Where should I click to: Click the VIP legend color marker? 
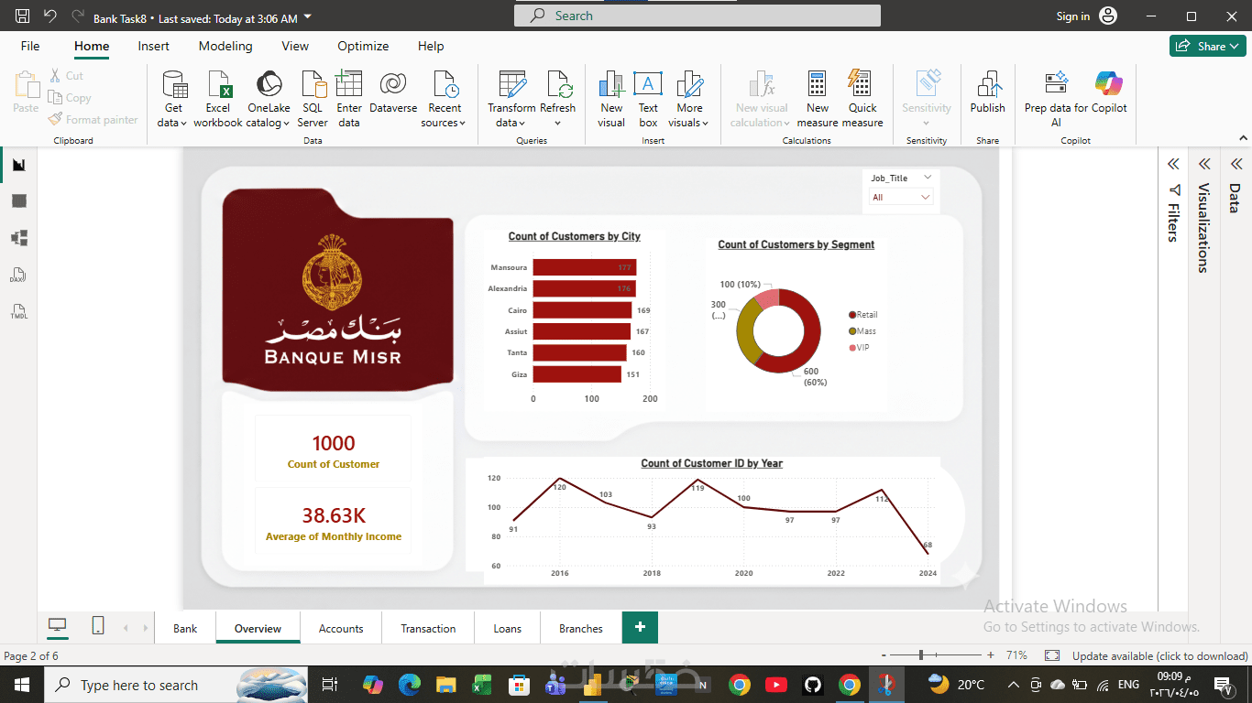tap(852, 348)
